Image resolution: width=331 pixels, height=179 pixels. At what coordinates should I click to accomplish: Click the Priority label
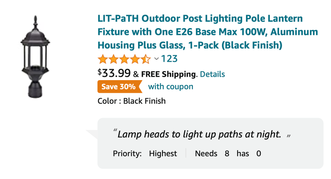point(127,153)
